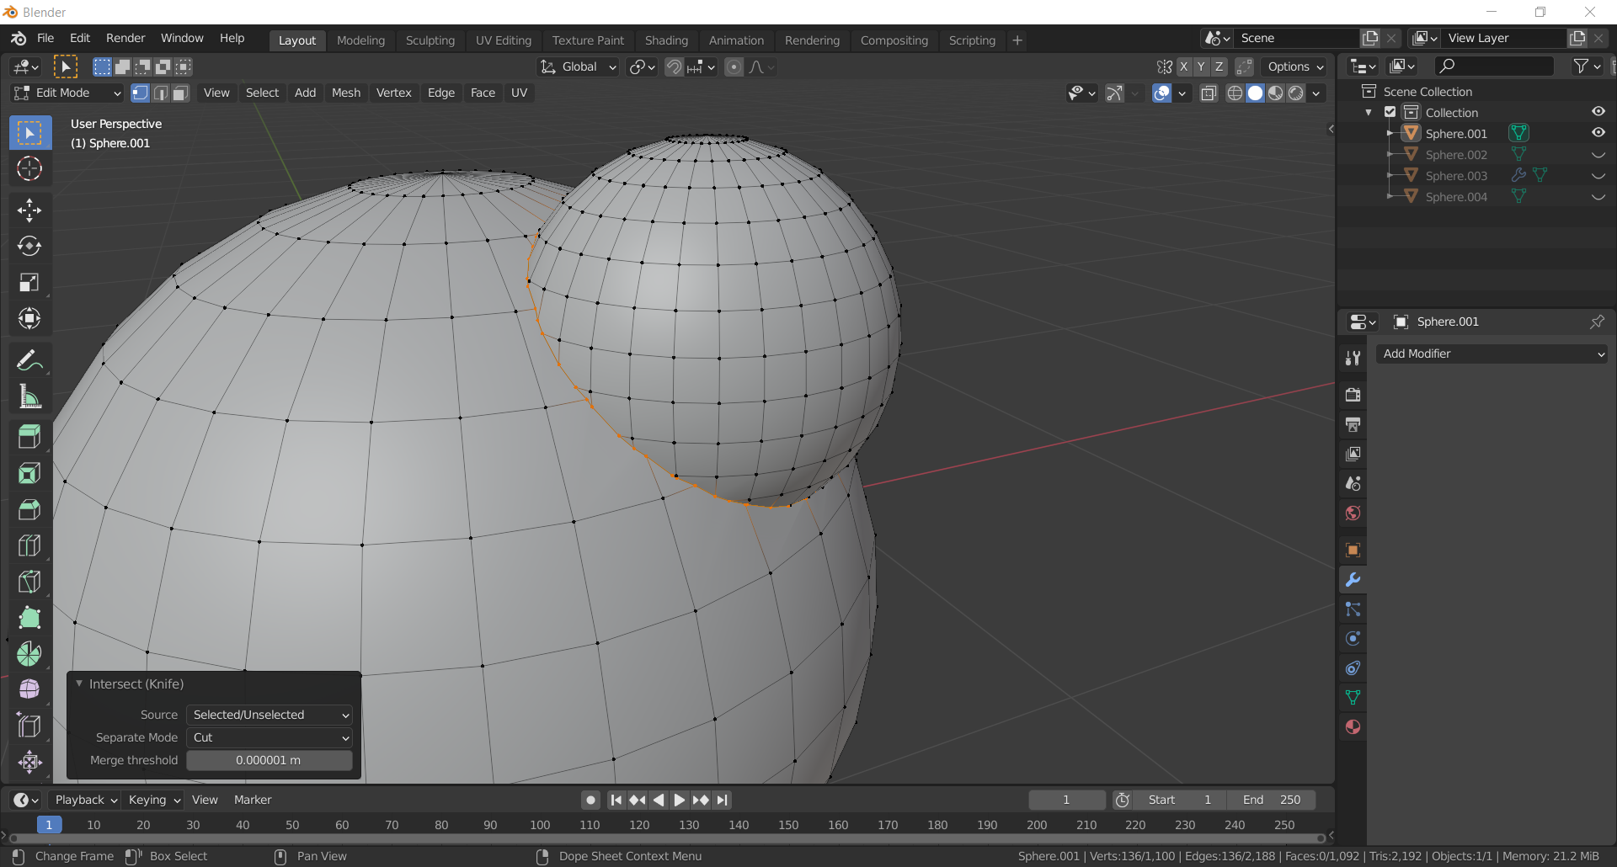Enable auto keying record button
The height and width of the screenshot is (867, 1617).
pos(591,800)
